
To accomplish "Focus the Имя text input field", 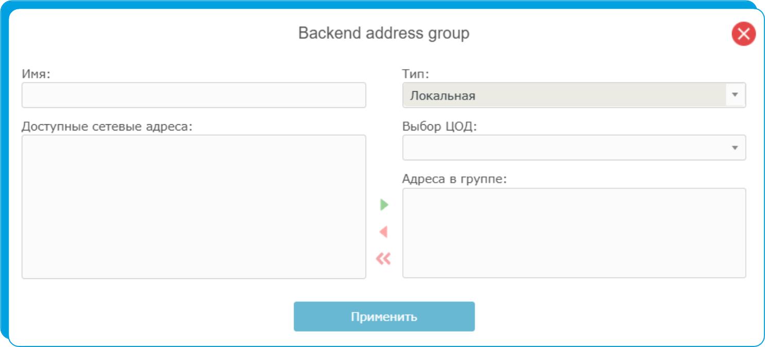I will coord(194,95).
